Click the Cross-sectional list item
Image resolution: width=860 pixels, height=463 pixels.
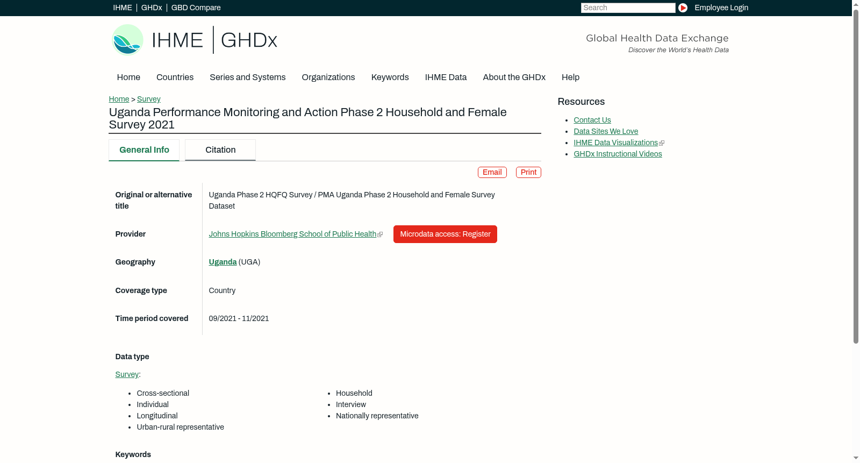pos(163,393)
